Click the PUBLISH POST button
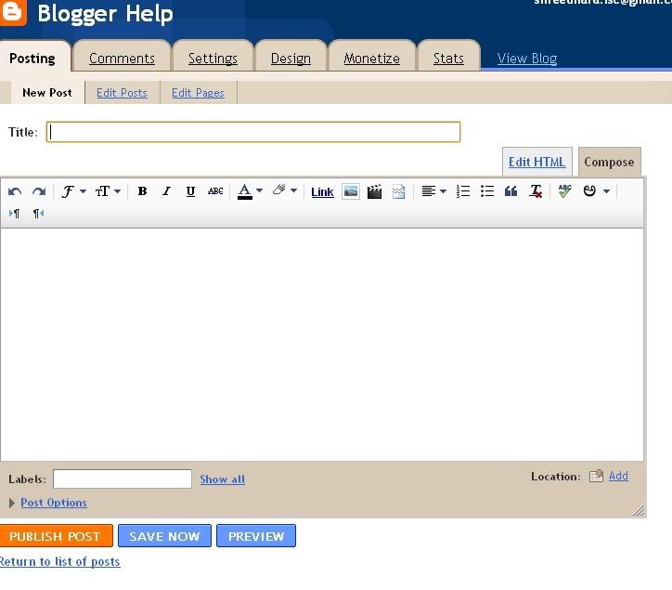Screen dimensions: 672x590 [56, 536]
